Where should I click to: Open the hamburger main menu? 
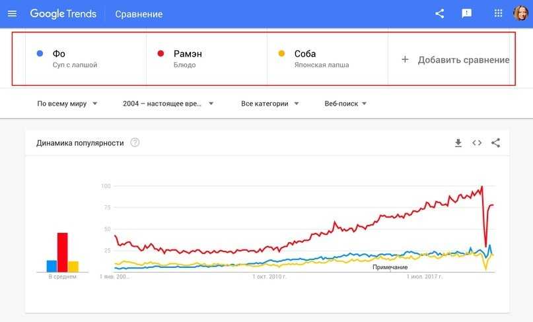[12, 14]
